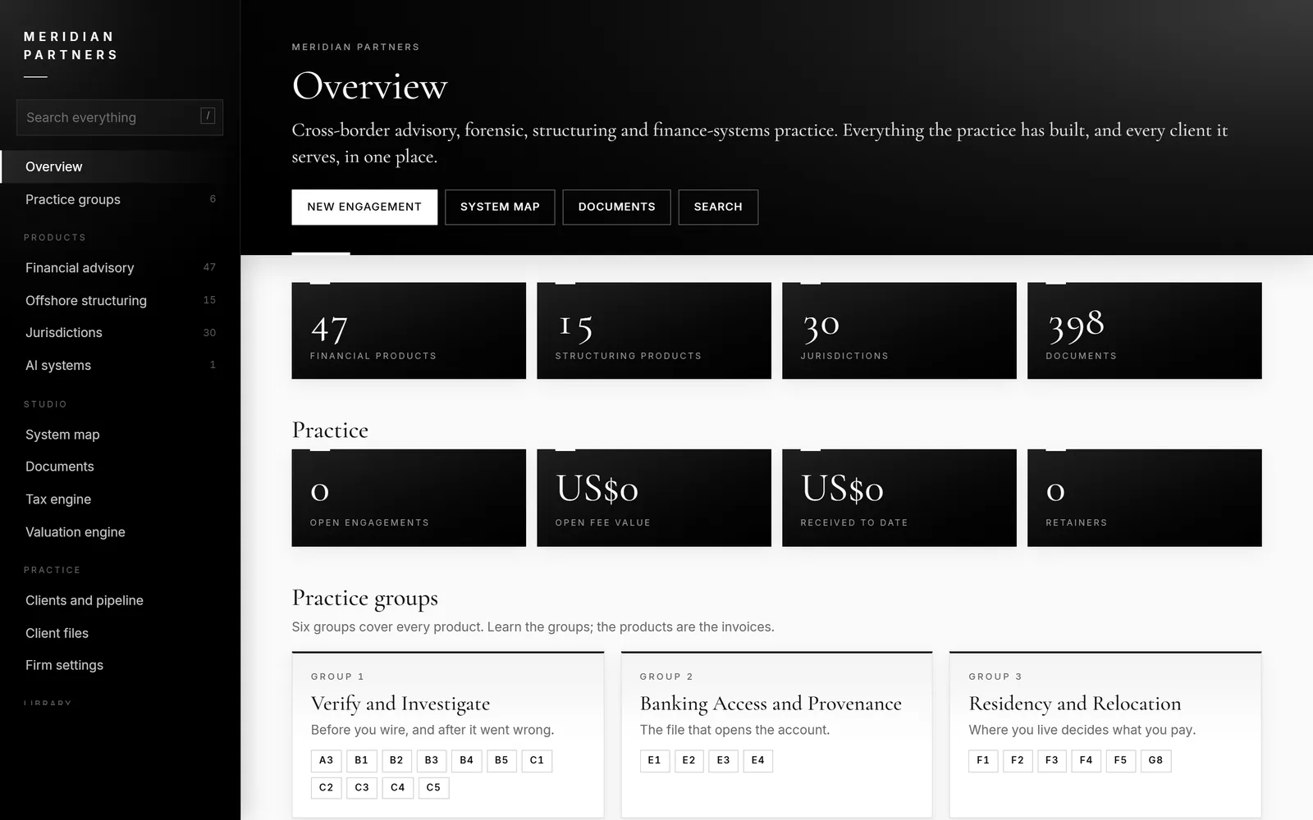Open the Valuation engine page

pos(120,532)
